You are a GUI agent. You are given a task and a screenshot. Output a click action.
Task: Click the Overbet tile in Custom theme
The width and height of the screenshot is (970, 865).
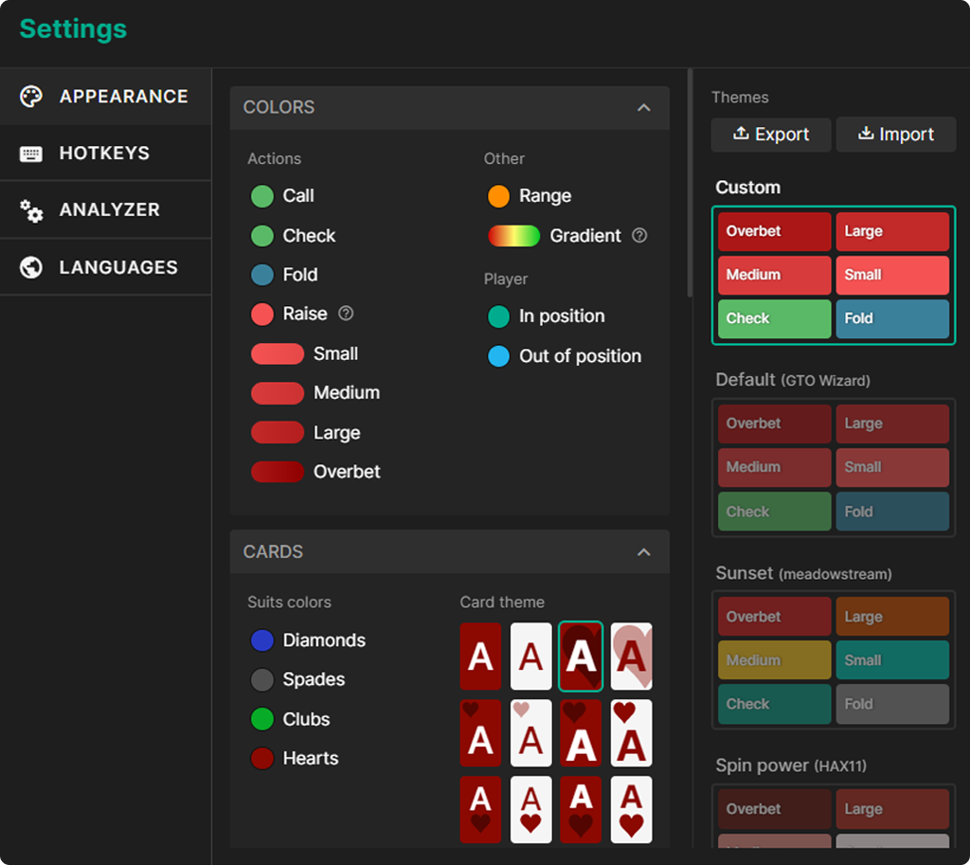775,231
